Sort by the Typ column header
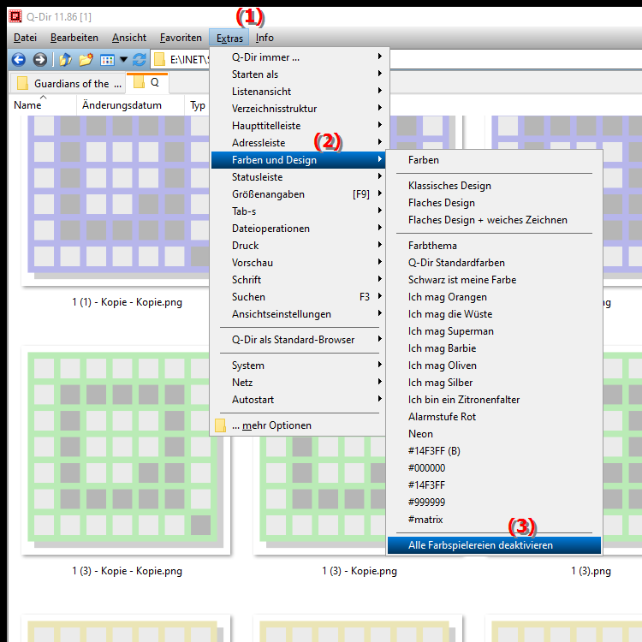This screenshot has height=642, width=642. [x=198, y=105]
